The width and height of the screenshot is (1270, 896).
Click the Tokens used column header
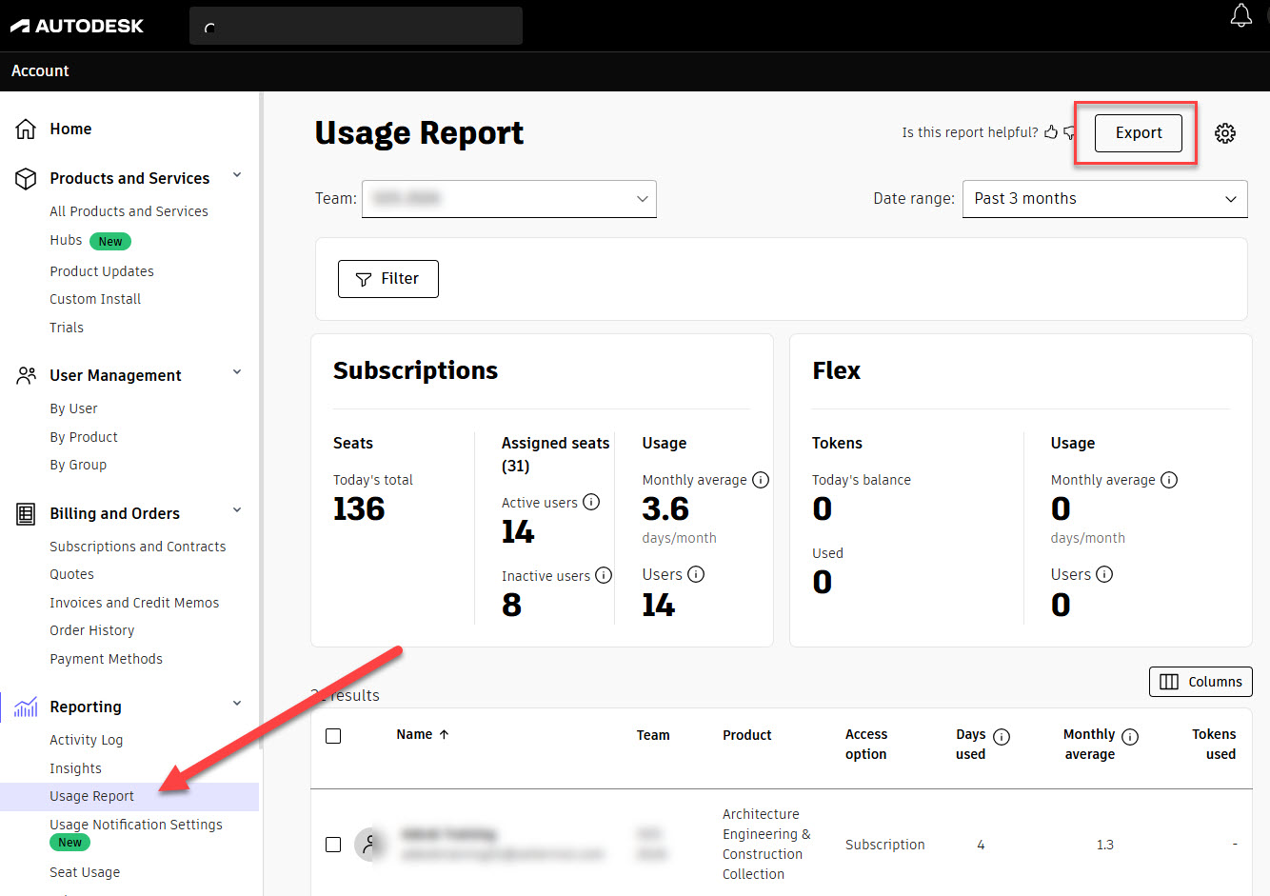1214,745
